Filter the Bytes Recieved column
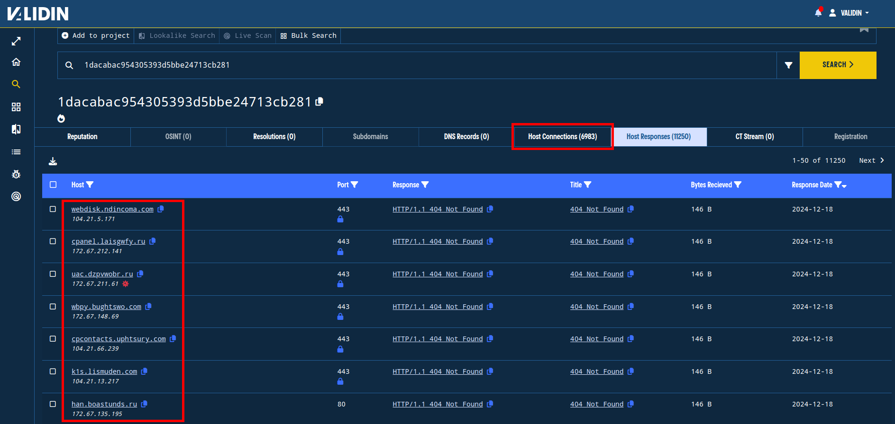895x424 pixels. [738, 185]
